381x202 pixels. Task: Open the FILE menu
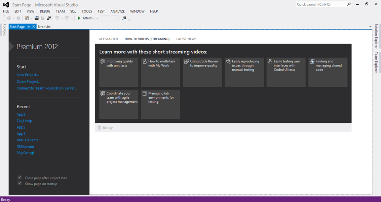coord(6,11)
